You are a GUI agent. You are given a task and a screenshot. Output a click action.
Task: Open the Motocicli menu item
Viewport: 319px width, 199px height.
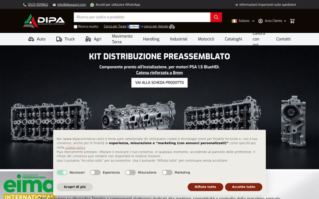pos(206,39)
